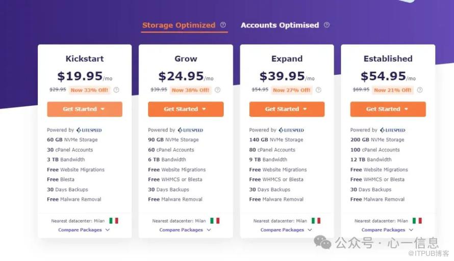
Task: Open Get Started dropdown for Established
Action: (388, 109)
